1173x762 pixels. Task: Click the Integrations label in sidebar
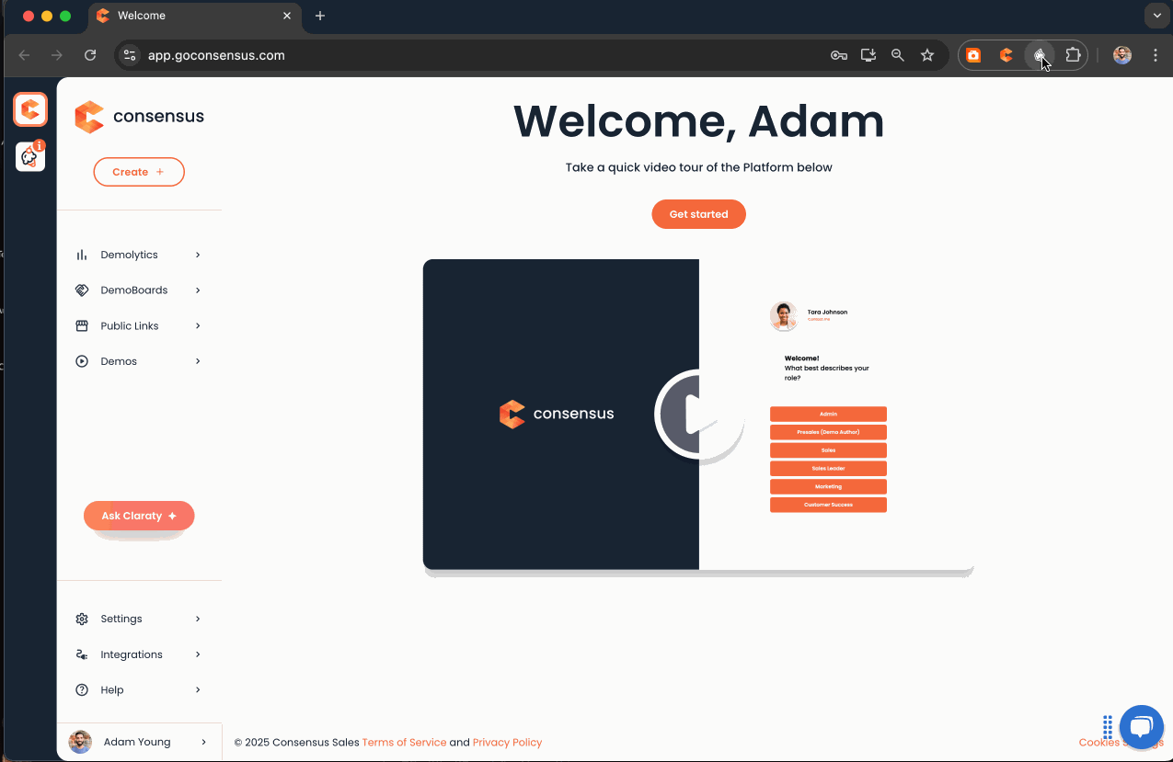tap(132, 655)
